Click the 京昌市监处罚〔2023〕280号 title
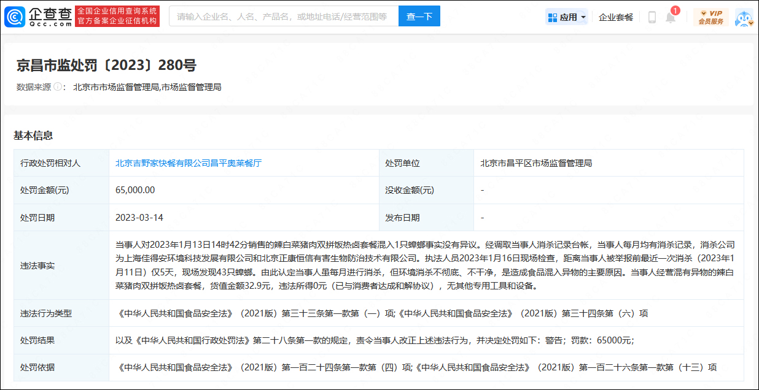Viewport: 759px width, 390px height. [106, 65]
